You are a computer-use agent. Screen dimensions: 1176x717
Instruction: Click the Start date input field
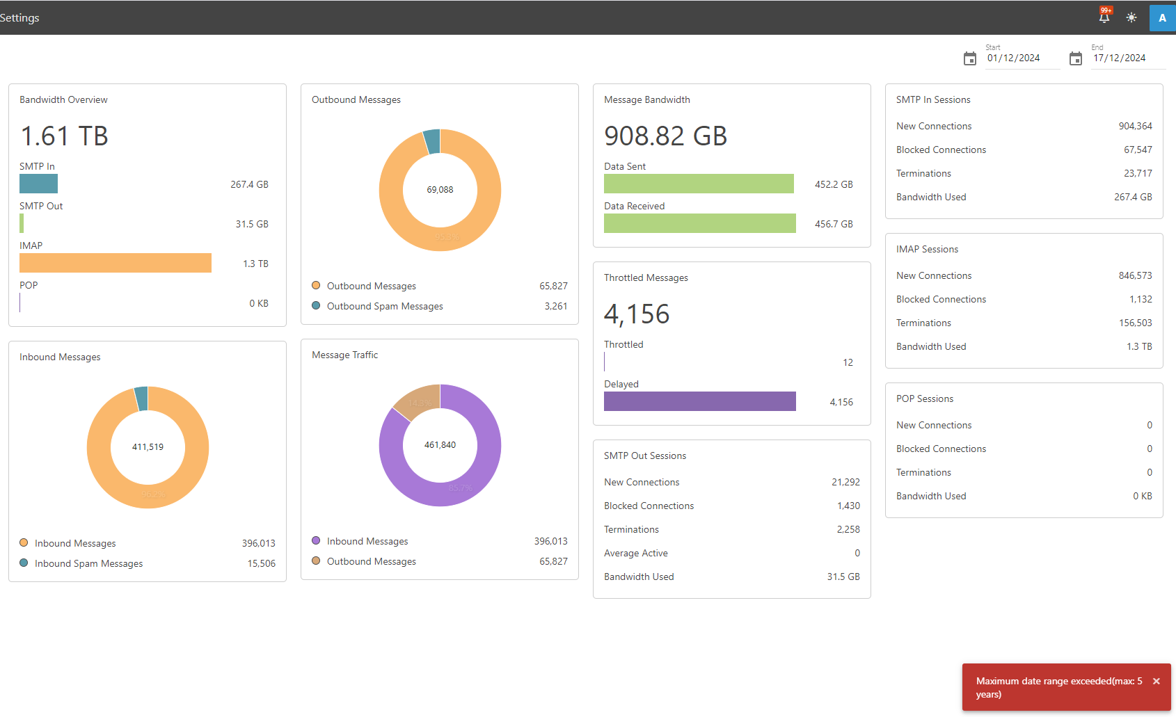point(1021,58)
